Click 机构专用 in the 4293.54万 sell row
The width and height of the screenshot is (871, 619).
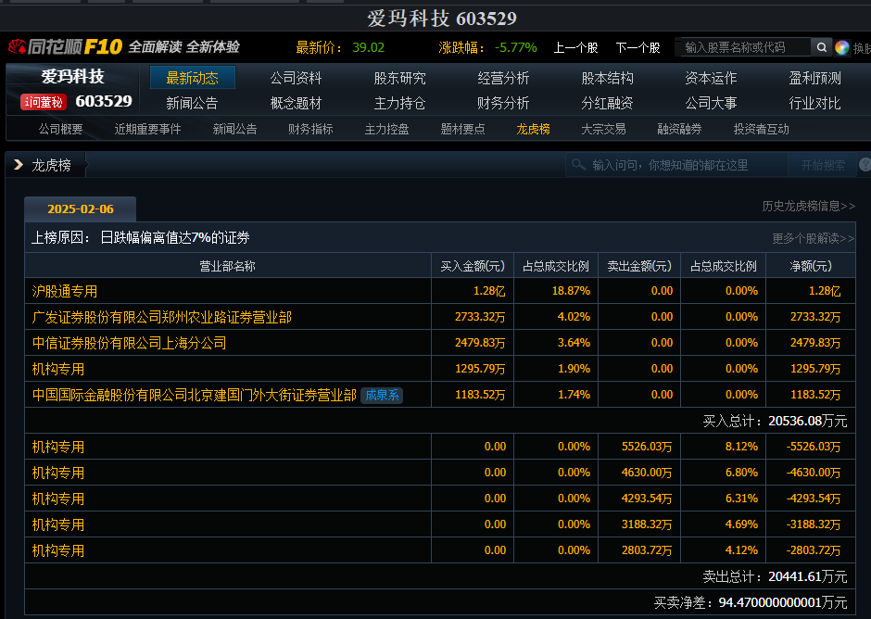[58, 499]
